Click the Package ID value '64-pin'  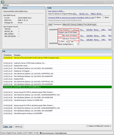20,23
